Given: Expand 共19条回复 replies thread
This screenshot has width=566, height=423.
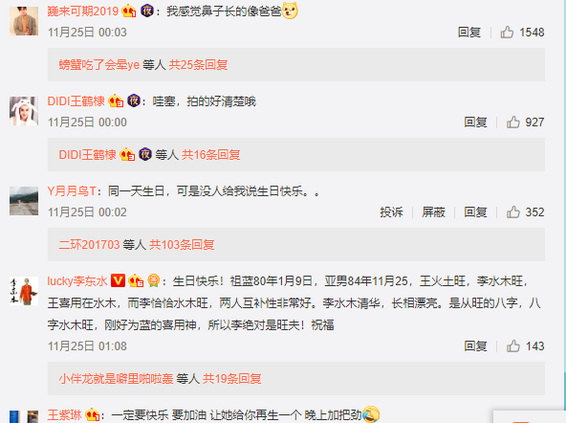Looking at the screenshot, I should point(231,379).
